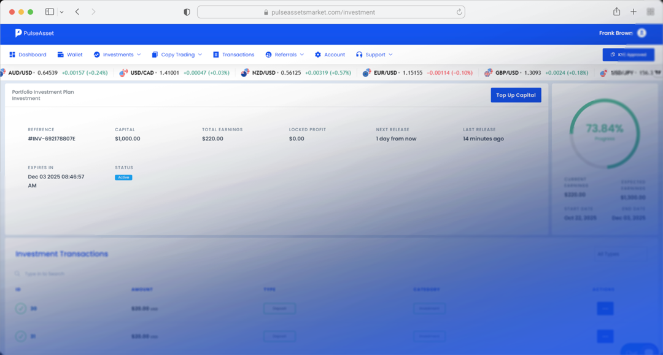
Task: Open the Copy Trading dropdown
Action: (177, 55)
